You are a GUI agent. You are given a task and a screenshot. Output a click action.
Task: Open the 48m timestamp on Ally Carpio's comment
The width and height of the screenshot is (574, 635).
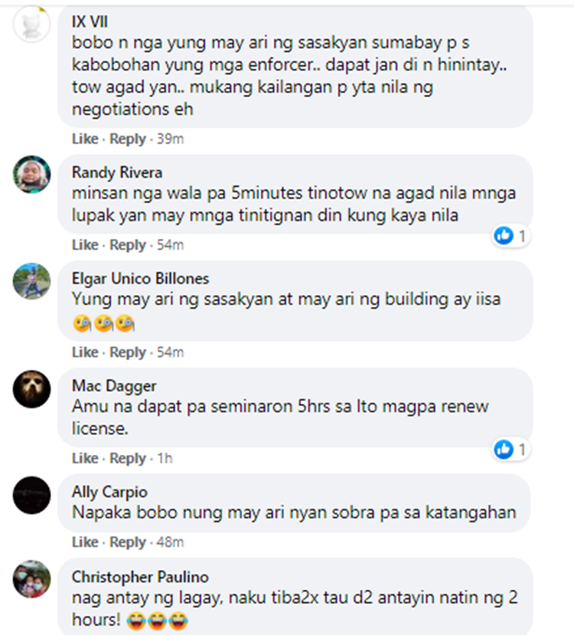click(x=171, y=542)
